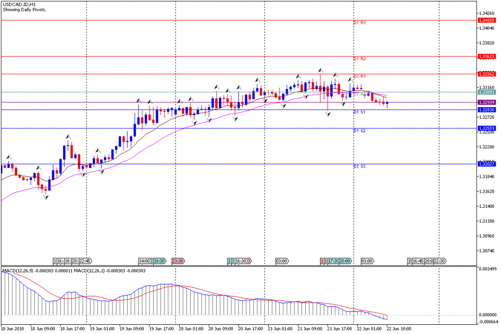The width and height of the screenshot is (501, 334).
Task: Click the 18 Jun 2018 date label
Action: click(12, 329)
